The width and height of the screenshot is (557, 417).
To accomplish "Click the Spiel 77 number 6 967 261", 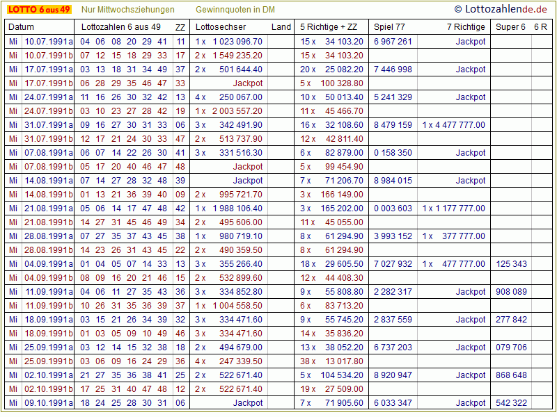I will 393,41.
